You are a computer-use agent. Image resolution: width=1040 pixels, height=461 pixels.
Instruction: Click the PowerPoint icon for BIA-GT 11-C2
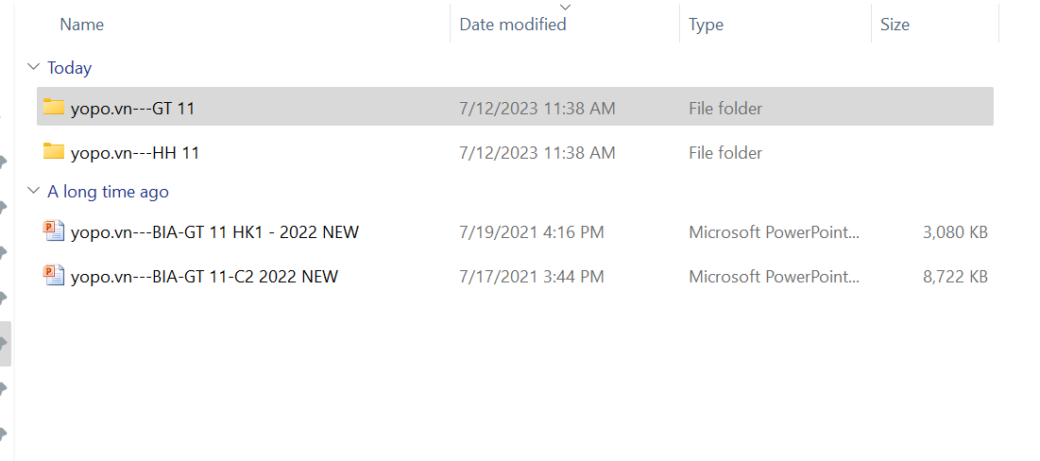(54, 276)
